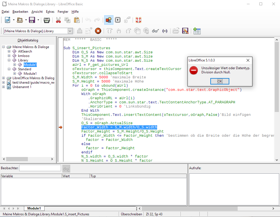This screenshot has width=280, height=217.
Task: Open the Fenster menu
Action: click(63, 12)
